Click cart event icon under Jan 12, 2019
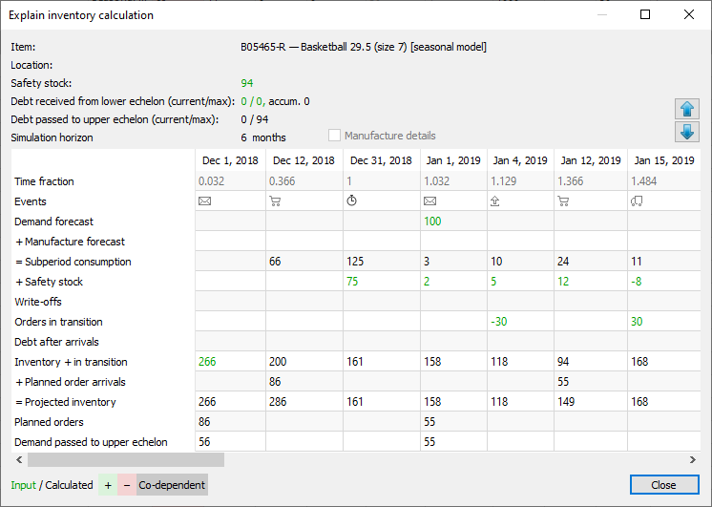712x507 pixels. [x=563, y=201]
